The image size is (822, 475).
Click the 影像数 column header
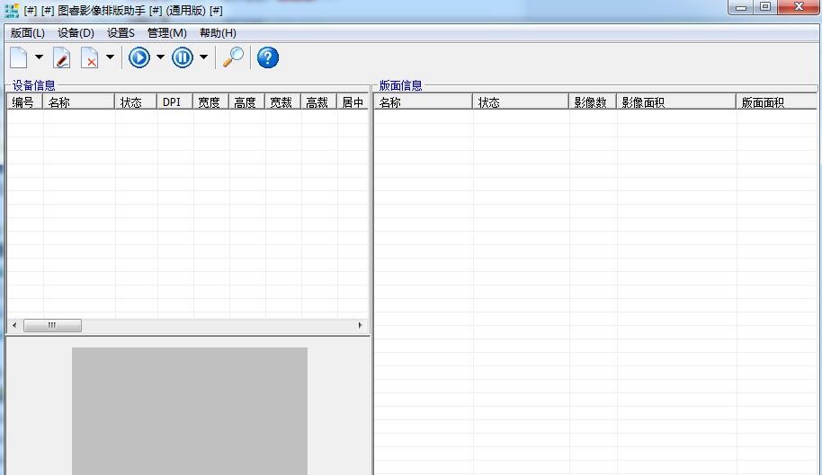click(x=593, y=102)
